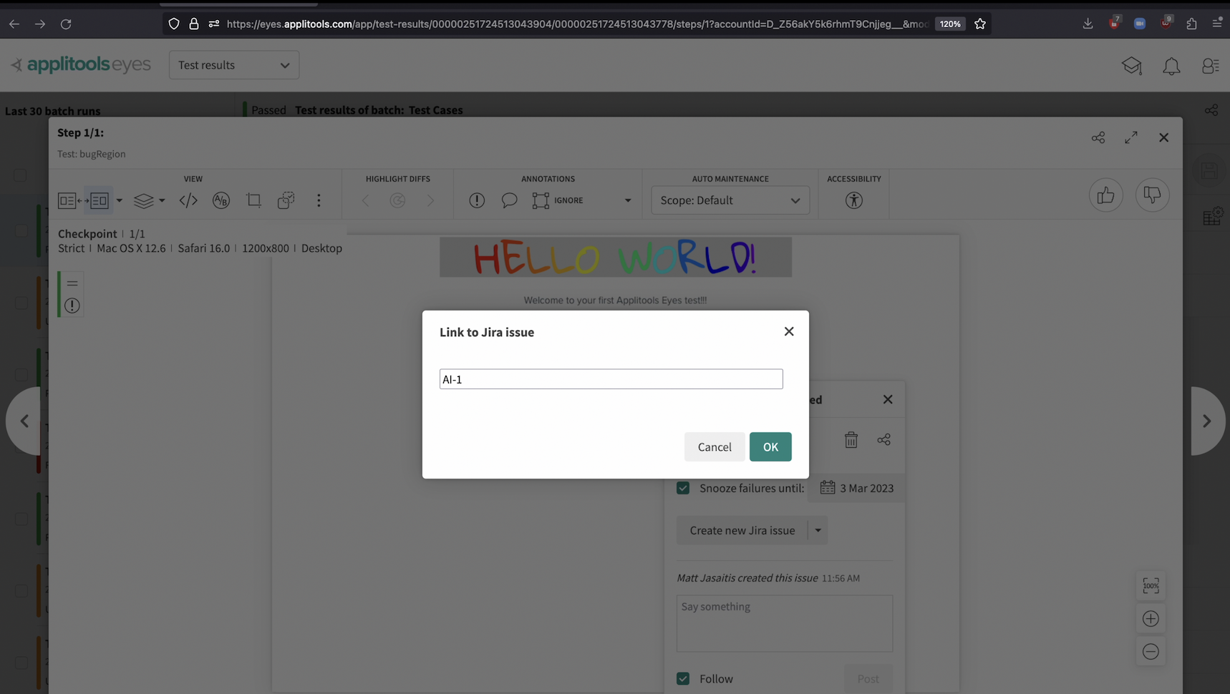
Task: Open root cause analysis code icon
Action: [x=188, y=200]
